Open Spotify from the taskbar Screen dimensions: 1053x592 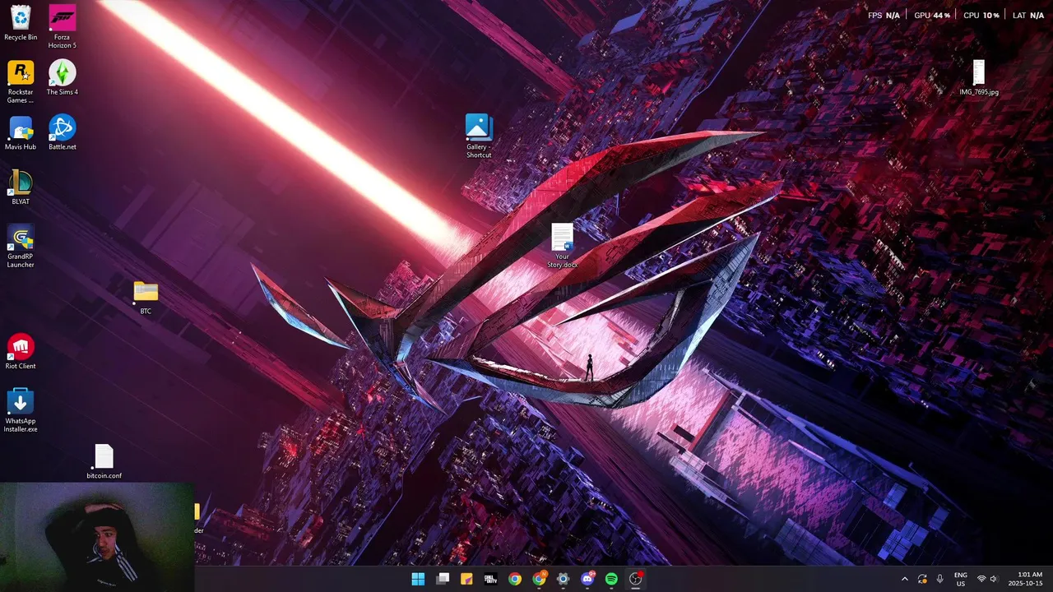point(611,579)
